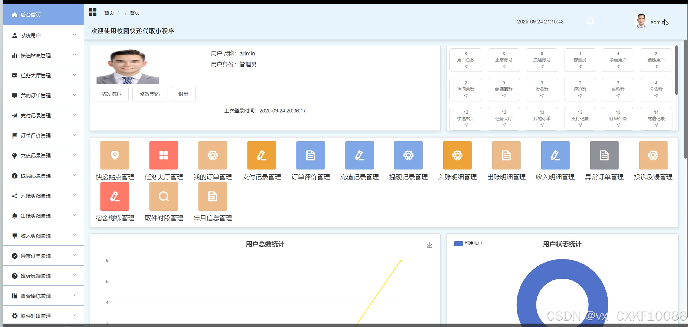Click the admin avatar in the header
The image size is (688, 327).
[x=641, y=21]
